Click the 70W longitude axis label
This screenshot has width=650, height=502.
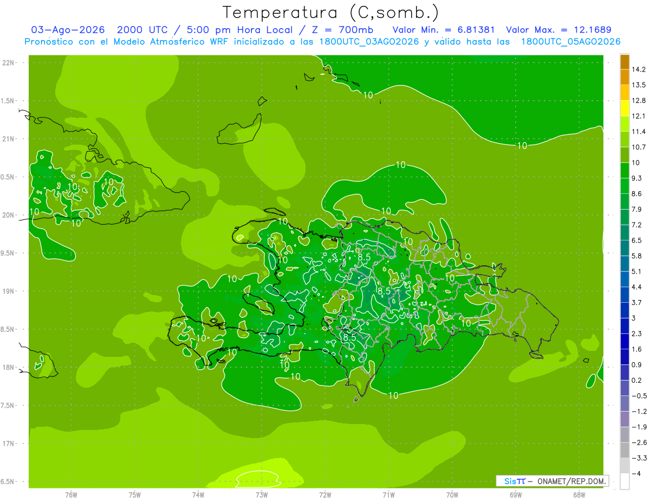pyautogui.click(x=452, y=495)
